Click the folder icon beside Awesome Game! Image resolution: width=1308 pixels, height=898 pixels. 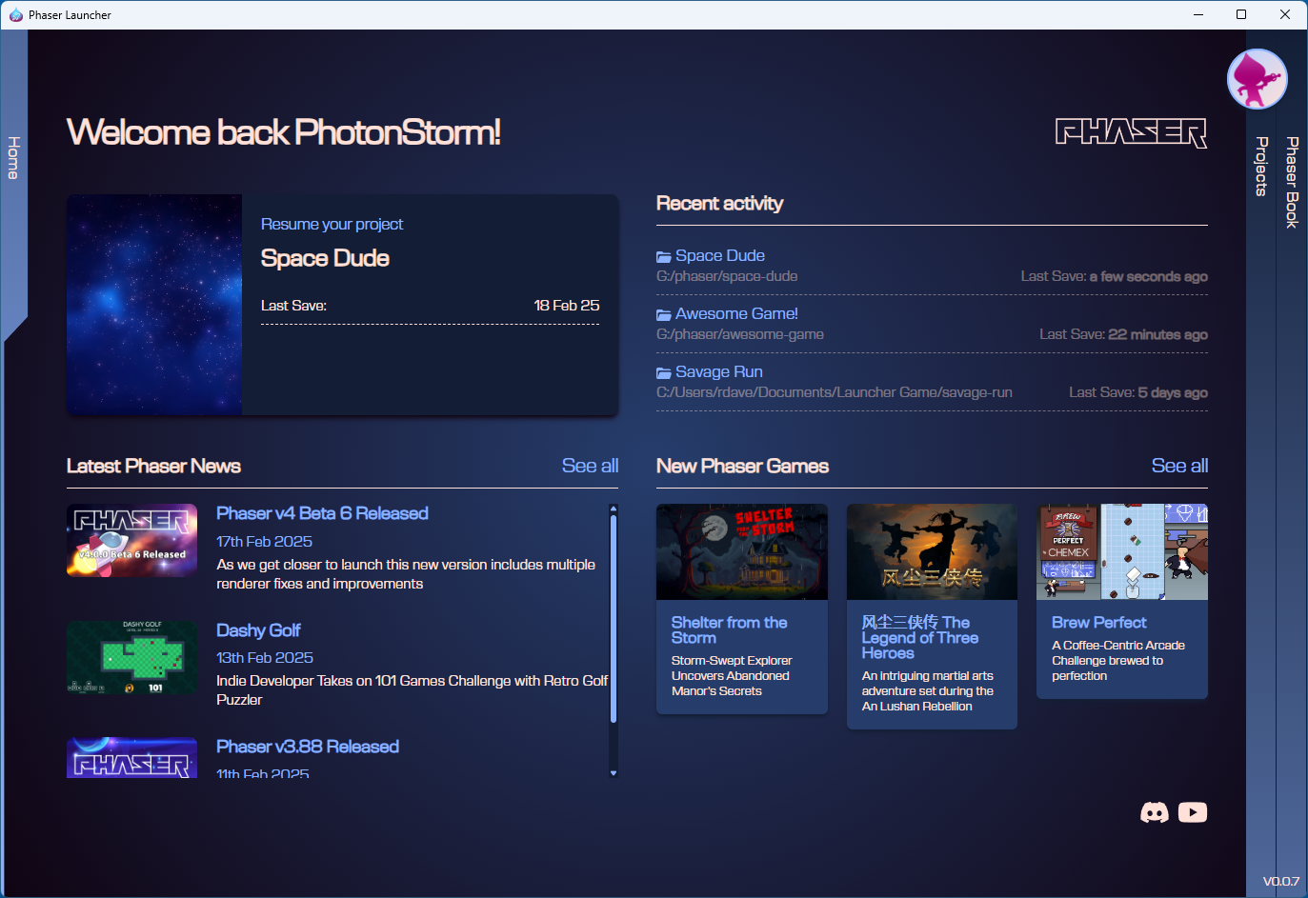(664, 313)
